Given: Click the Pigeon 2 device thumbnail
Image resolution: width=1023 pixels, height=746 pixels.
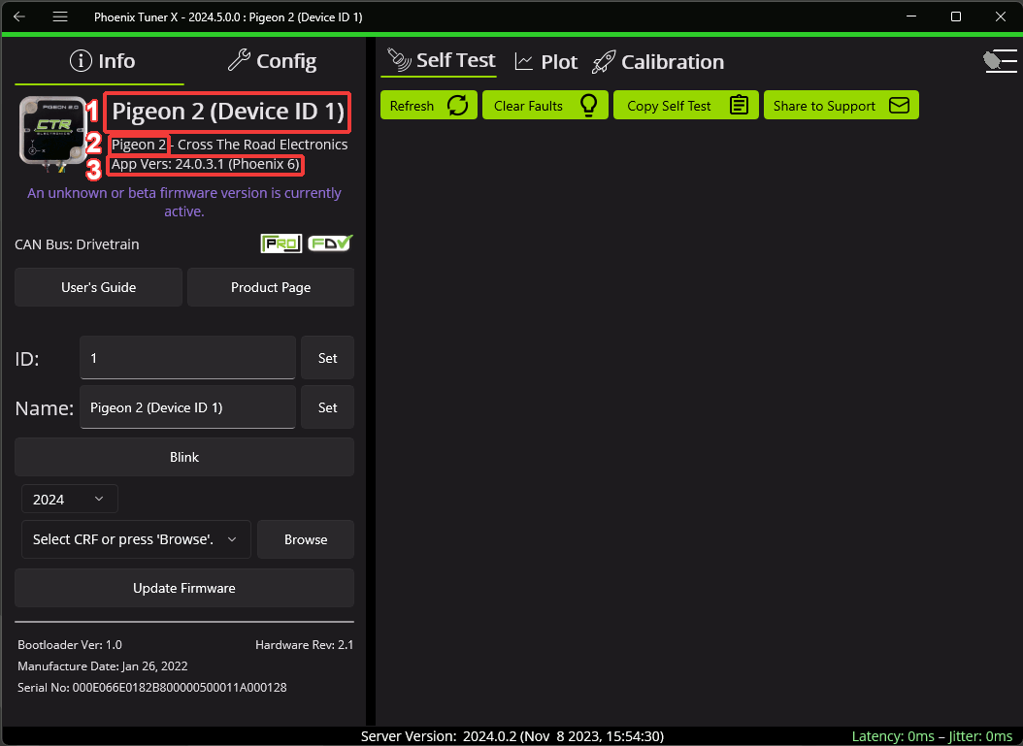Looking at the screenshot, I should 52,132.
